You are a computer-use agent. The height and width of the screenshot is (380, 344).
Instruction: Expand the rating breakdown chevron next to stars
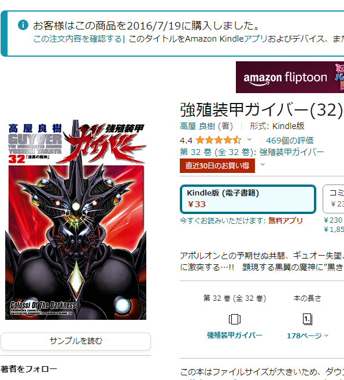249,139
